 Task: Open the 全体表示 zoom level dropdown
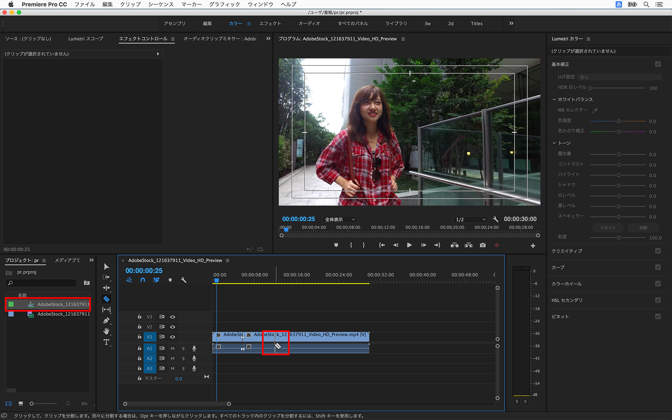[x=340, y=219]
